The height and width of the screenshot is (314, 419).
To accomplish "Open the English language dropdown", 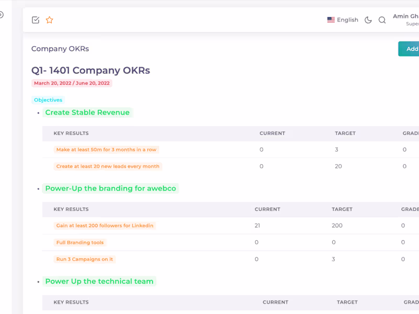I will click(343, 20).
